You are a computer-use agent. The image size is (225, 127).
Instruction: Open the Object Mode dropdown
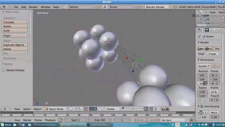(x=56, y=109)
